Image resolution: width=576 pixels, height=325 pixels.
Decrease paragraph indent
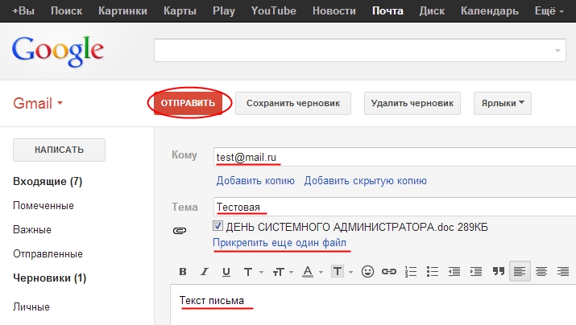(x=454, y=271)
